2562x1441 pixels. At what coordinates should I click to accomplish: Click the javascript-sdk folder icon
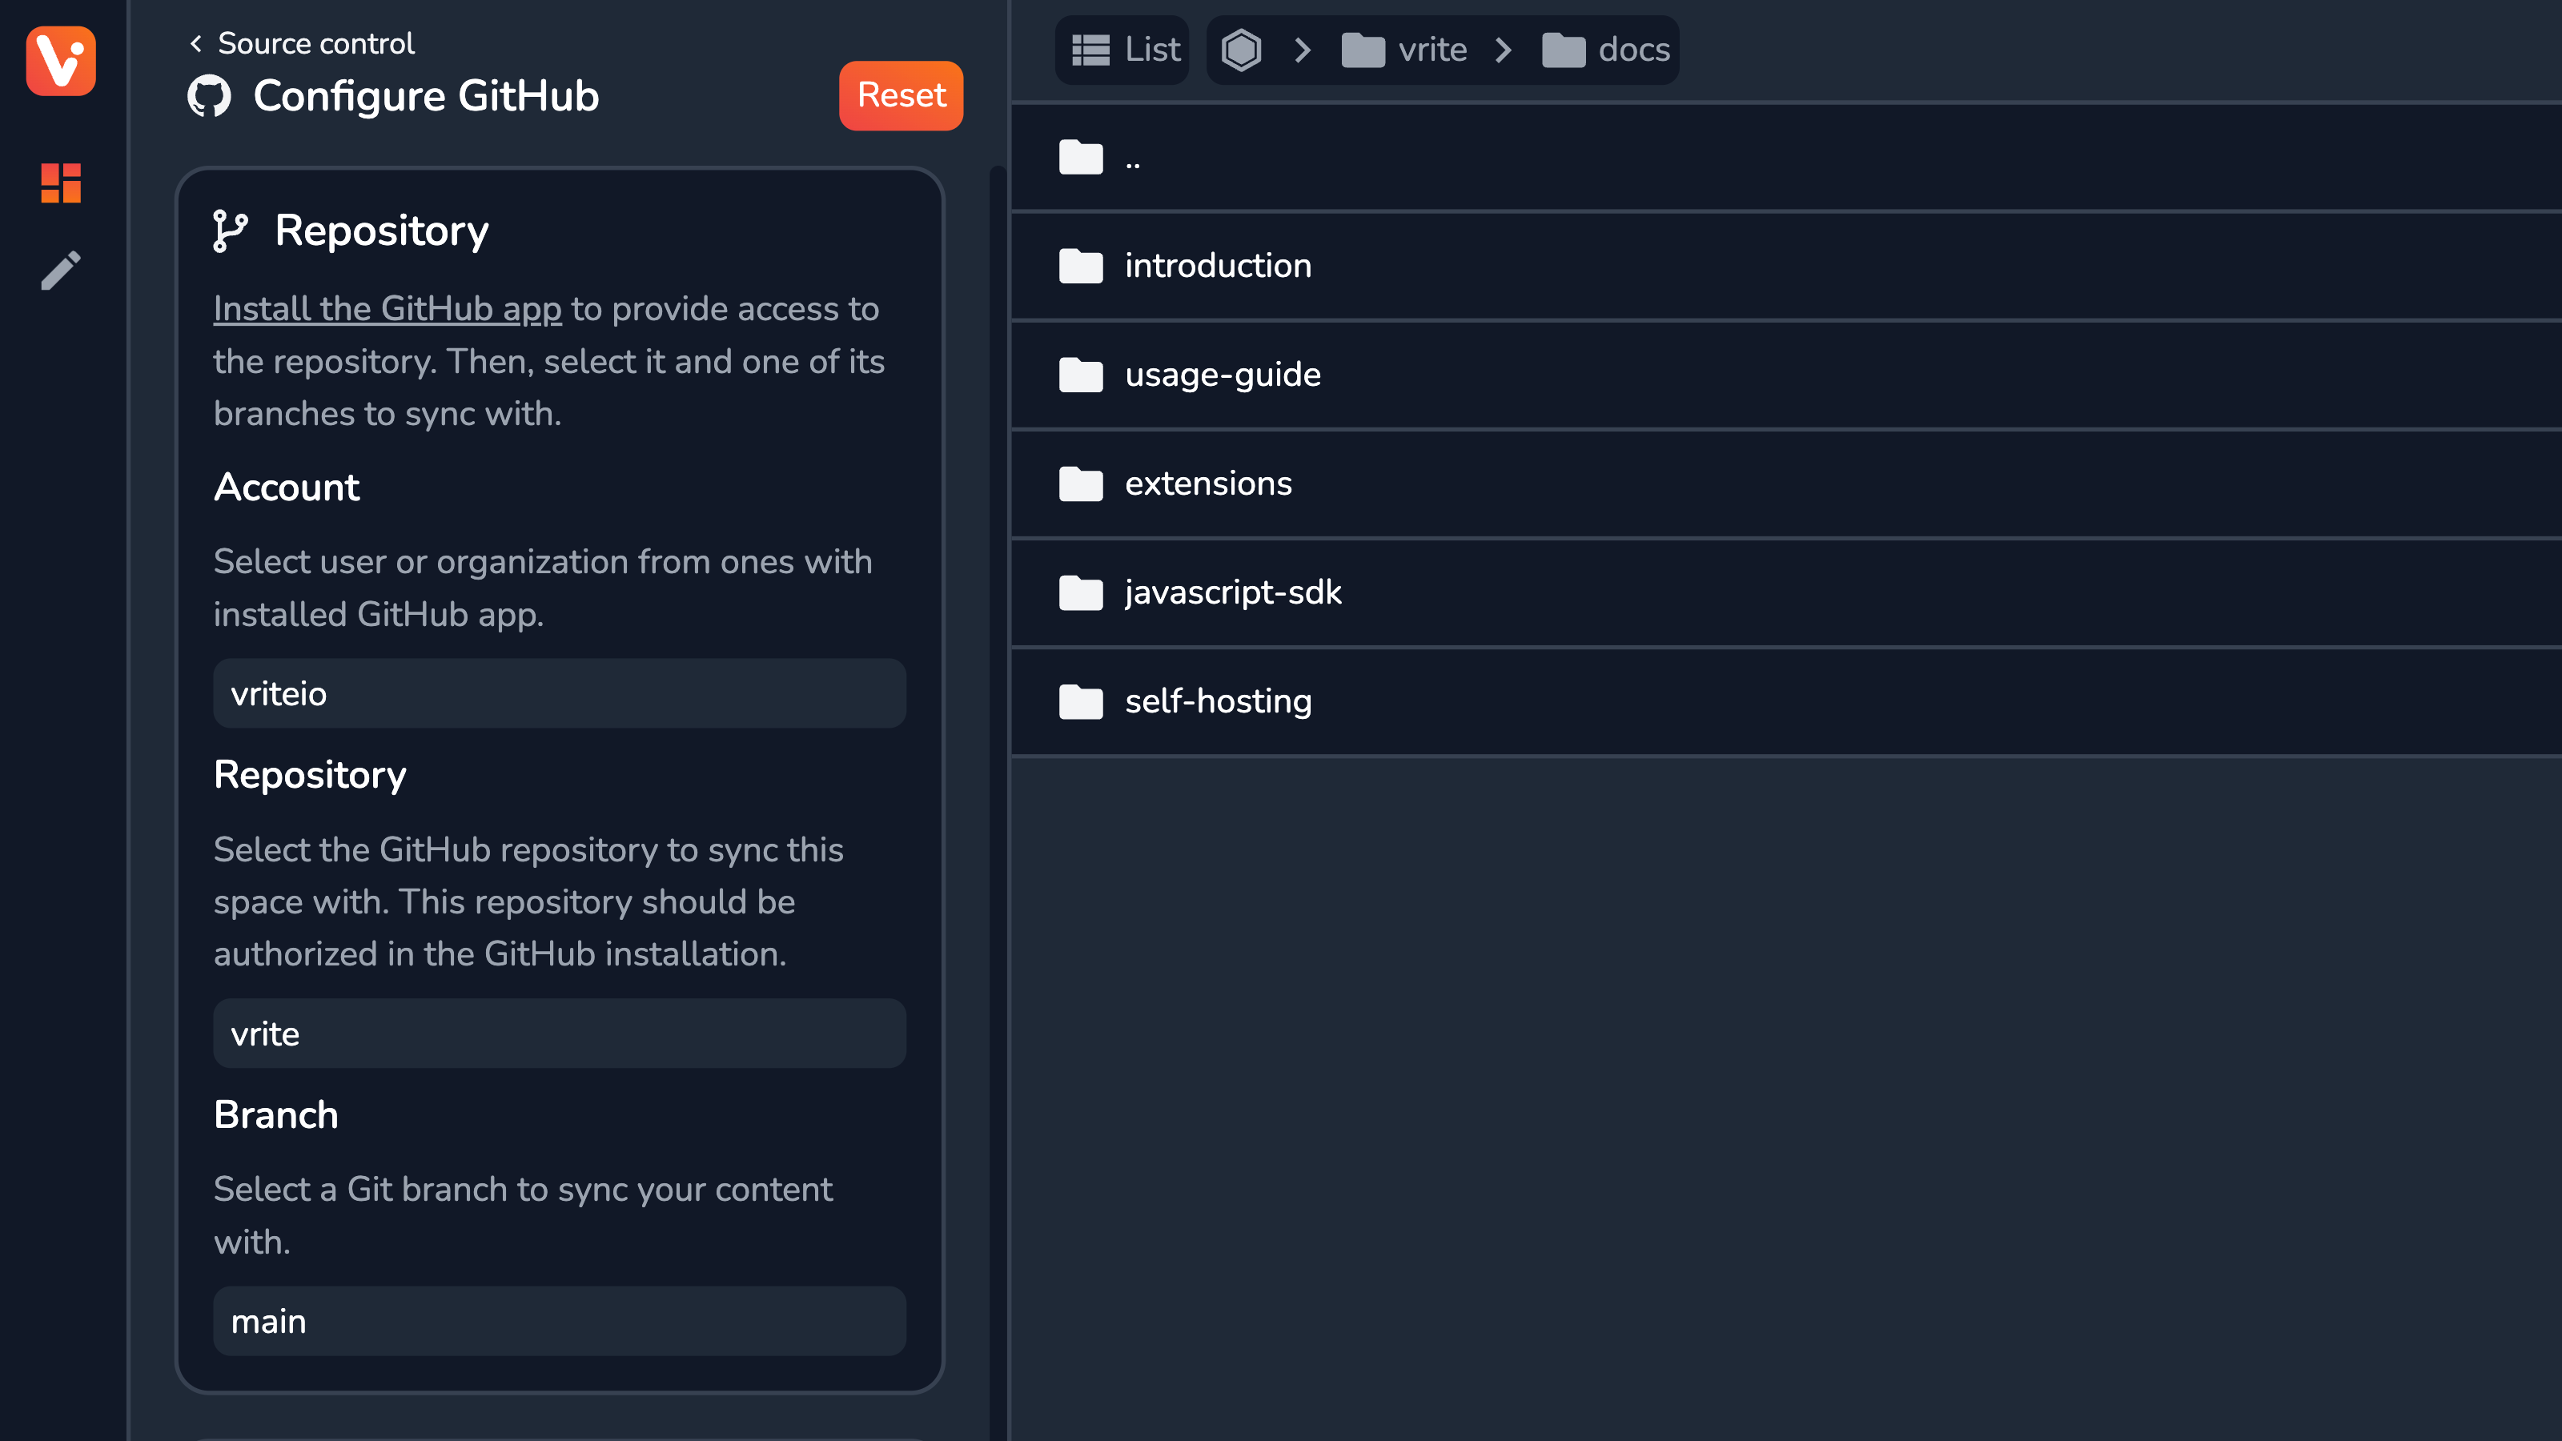tap(1081, 592)
